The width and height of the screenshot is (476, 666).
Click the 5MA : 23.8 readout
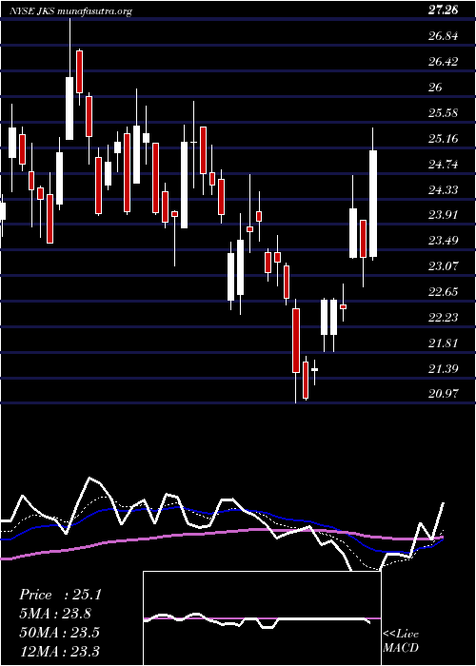click(x=55, y=614)
